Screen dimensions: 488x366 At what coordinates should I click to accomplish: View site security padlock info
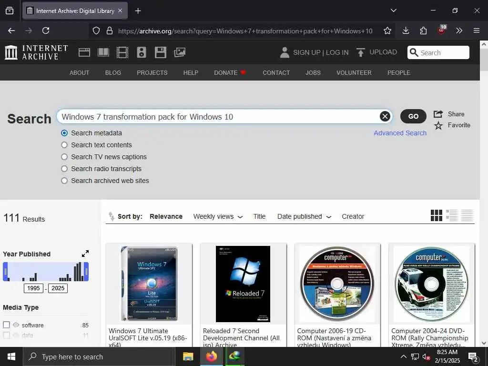(x=110, y=30)
